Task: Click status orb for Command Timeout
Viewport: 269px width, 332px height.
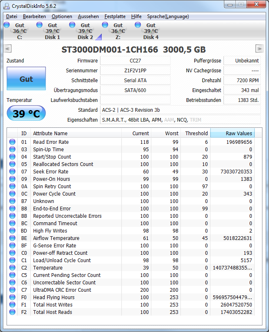Action: point(12,224)
